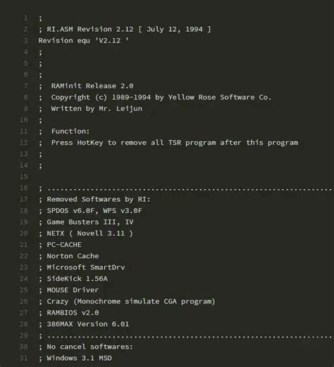Click line number 11 in the gutter
The image size is (334, 367).
pyautogui.click(x=24, y=131)
